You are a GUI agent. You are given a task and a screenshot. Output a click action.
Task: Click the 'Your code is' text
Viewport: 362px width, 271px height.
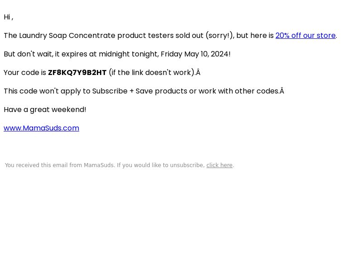click(x=25, y=73)
